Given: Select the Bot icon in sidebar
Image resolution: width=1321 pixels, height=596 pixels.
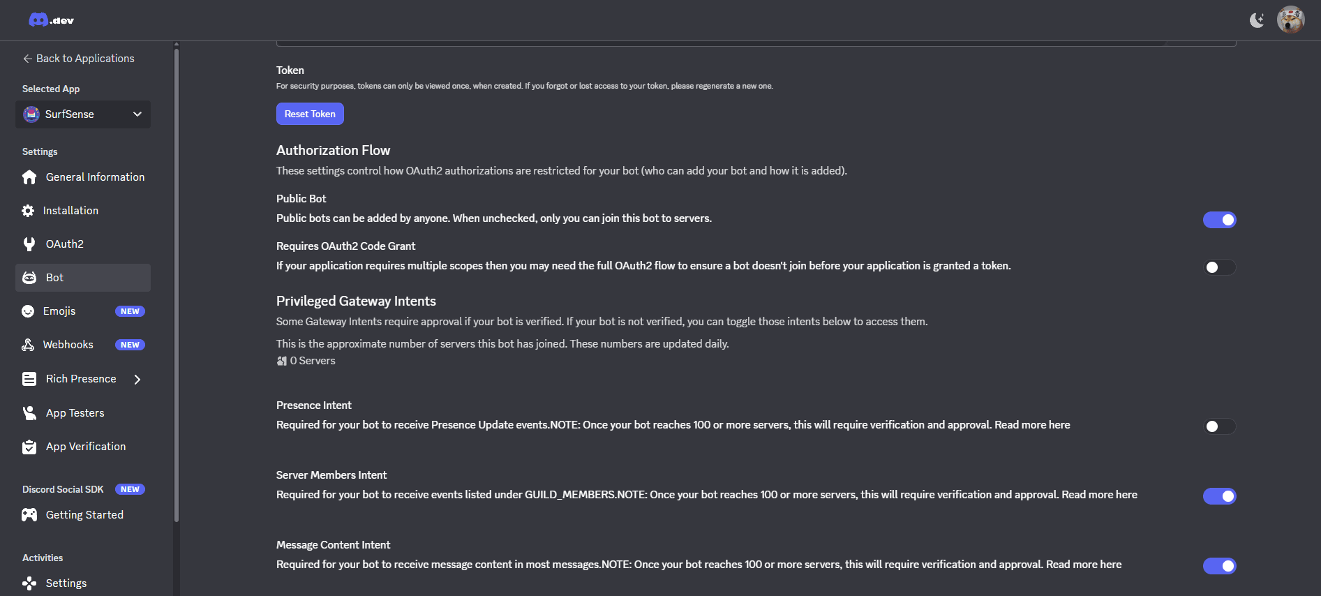Looking at the screenshot, I should point(29,277).
